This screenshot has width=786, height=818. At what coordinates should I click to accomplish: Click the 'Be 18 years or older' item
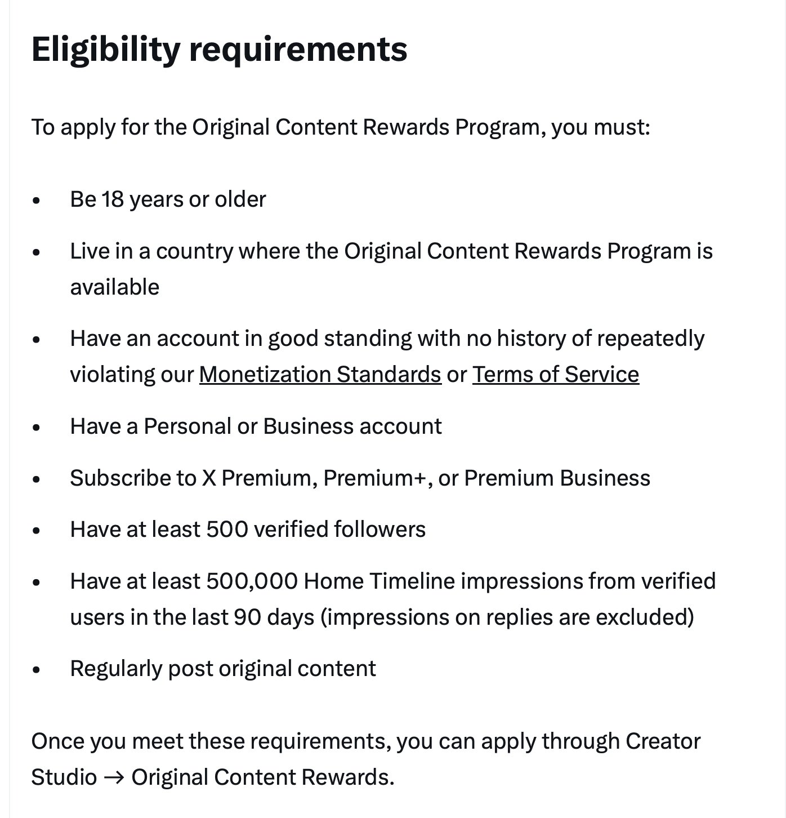point(168,199)
